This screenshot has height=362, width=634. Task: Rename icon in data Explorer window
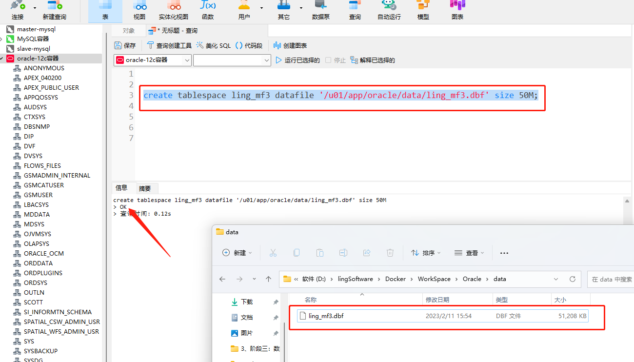(343, 253)
